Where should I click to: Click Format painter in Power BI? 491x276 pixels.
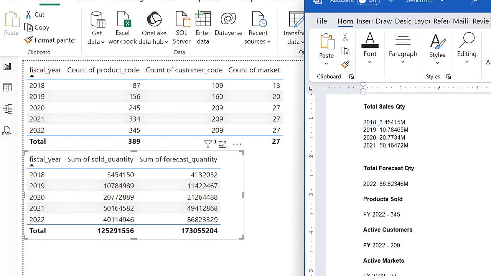click(51, 40)
